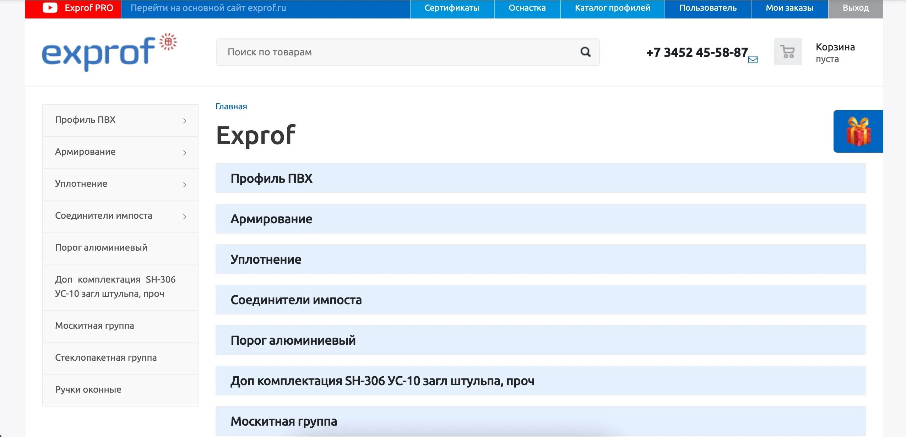Image resolution: width=906 pixels, height=437 pixels.
Task: Expand Профиль ПВХ sidebar chevron
Action: 184,121
